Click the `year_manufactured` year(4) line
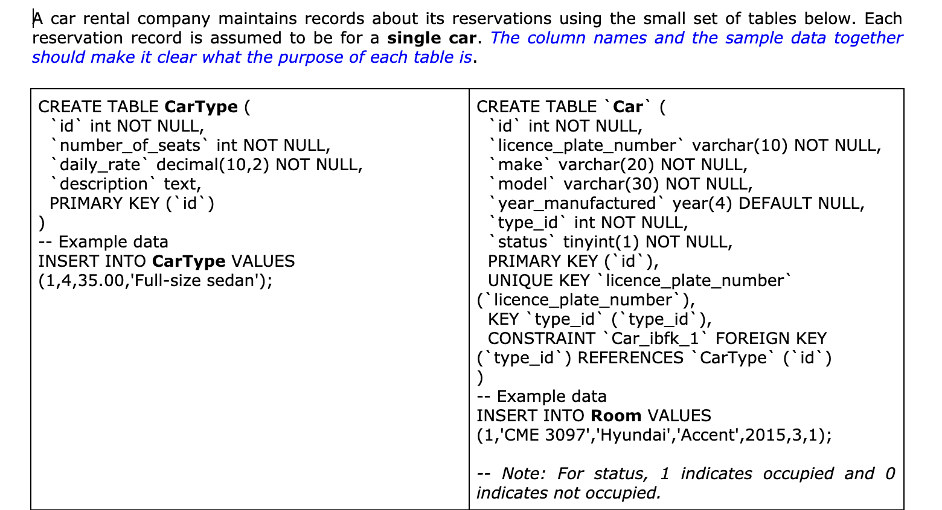The width and height of the screenshot is (942, 510). pos(677,203)
